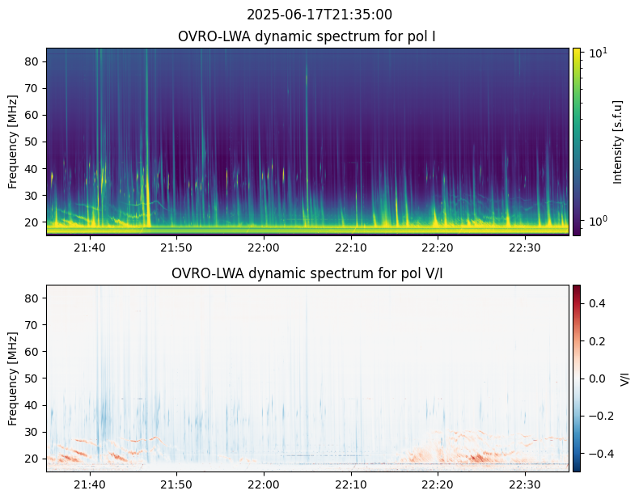Click the 'V/I' colorbar axis label
The height and width of the screenshot is (499, 639).
point(625,378)
